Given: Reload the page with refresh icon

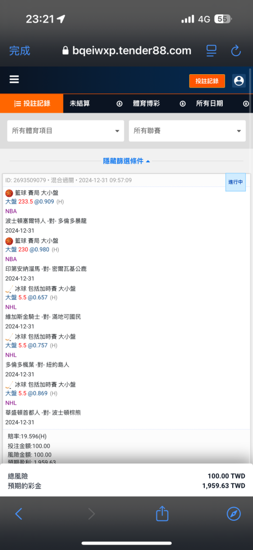Looking at the screenshot, I should tap(236, 51).
